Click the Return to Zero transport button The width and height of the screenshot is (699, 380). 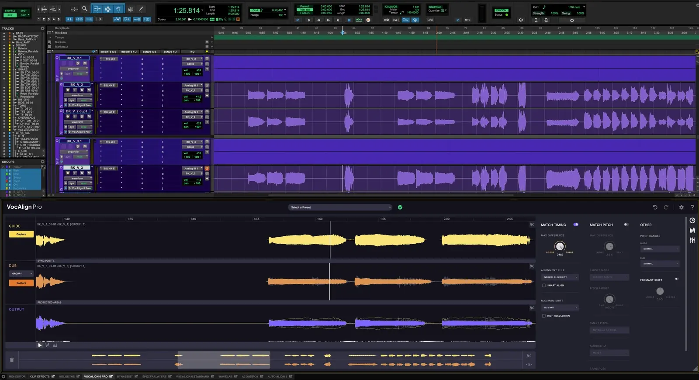pyautogui.click(x=309, y=20)
